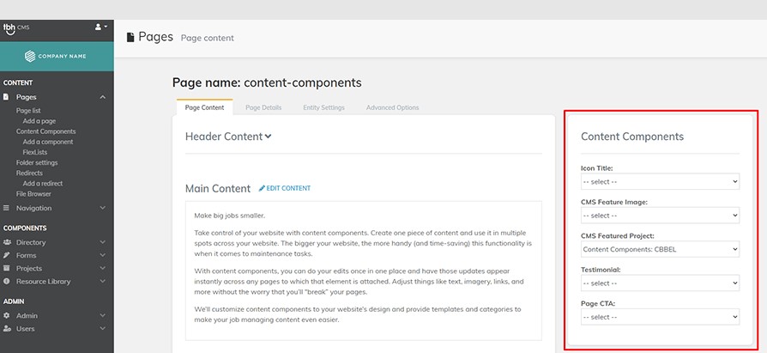Open the Icon Title select dropdown
The height and width of the screenshot is (353, 767).
tap(660, 181)
